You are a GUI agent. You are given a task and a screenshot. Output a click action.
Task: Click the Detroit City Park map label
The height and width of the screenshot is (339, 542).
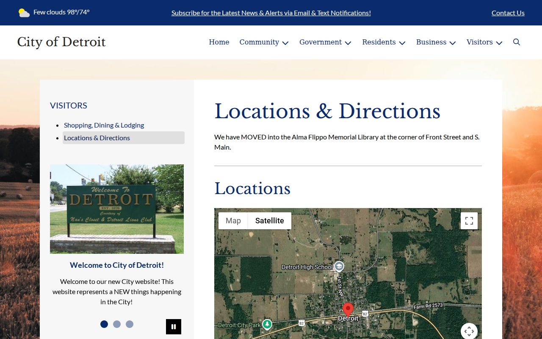click(239, 325)
